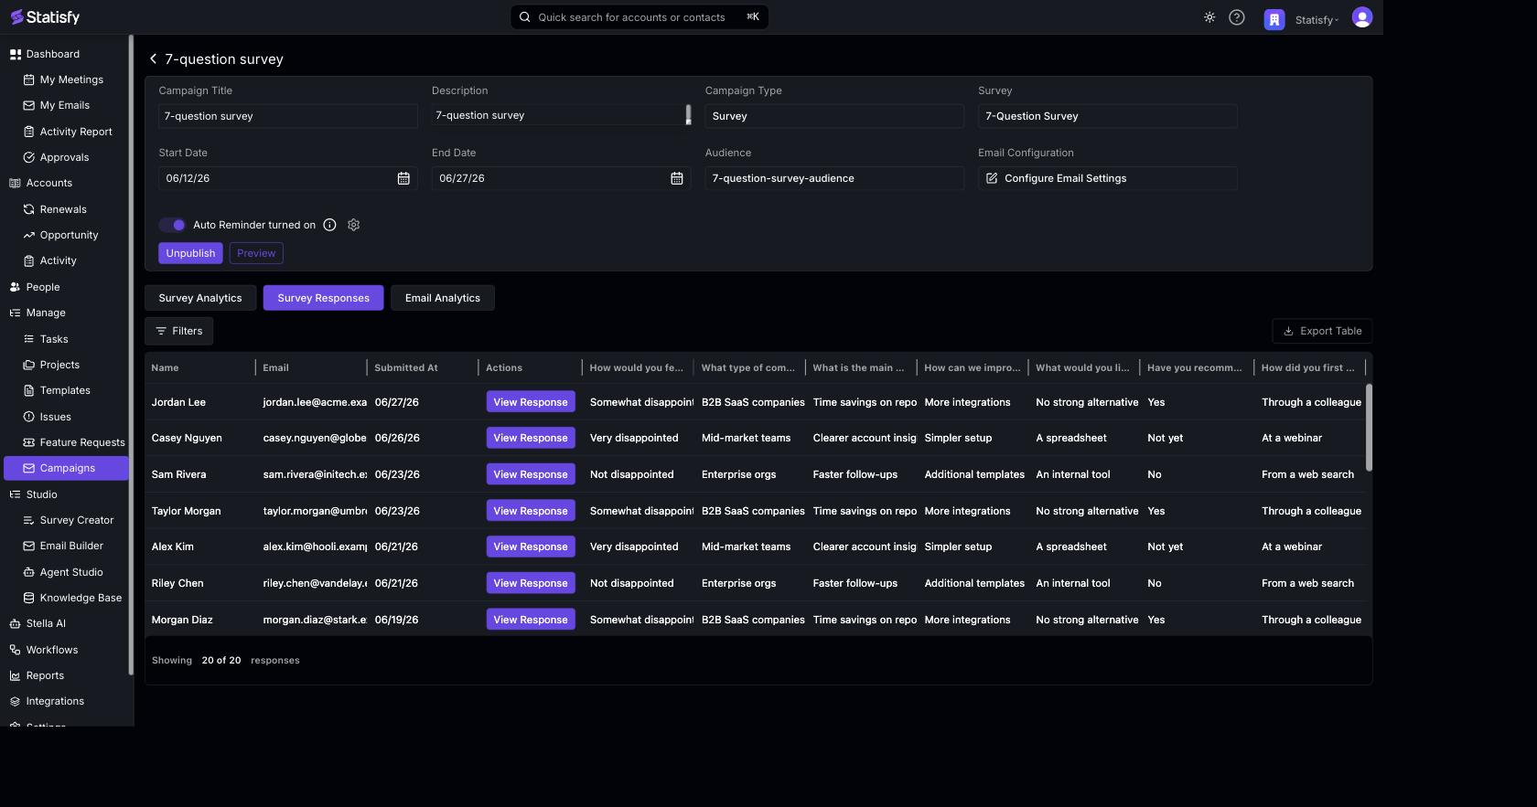
Task: View Response for Morgan Diaz
Action: [x=531, y=620]
